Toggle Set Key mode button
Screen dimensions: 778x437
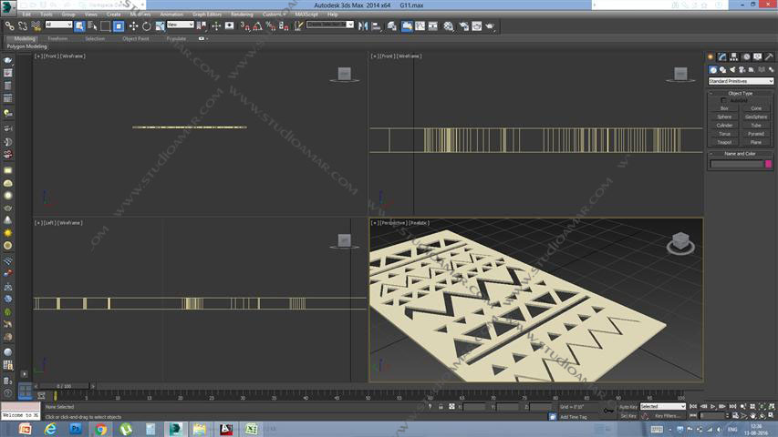pyautogui.click(x=628, y=416)
